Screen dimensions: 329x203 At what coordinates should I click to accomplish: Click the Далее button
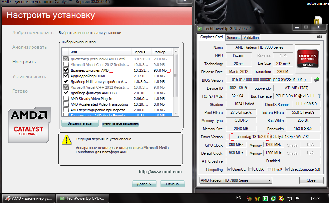(144, 184)
